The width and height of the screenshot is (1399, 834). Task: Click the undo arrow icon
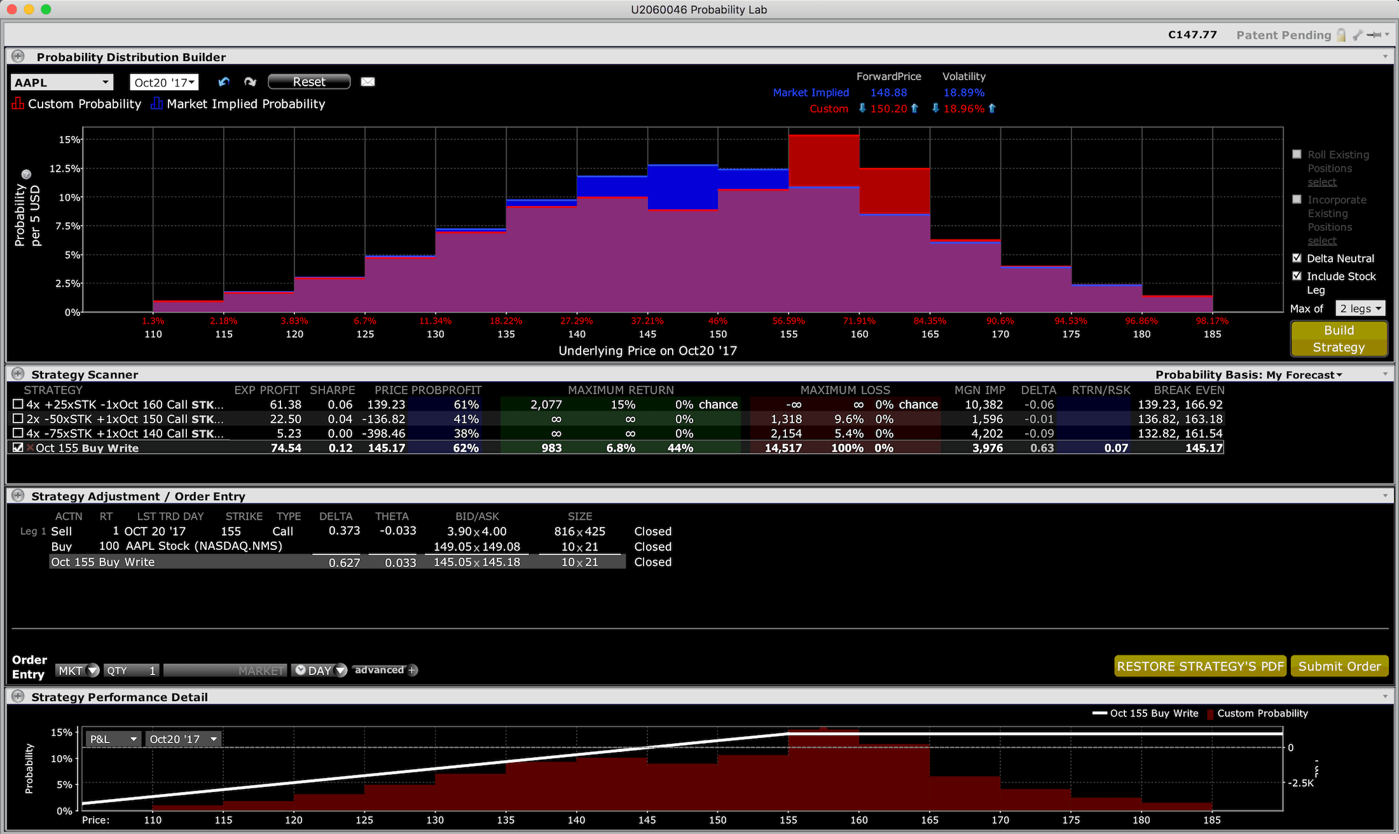pyautogui.click(x=224, y=82)
